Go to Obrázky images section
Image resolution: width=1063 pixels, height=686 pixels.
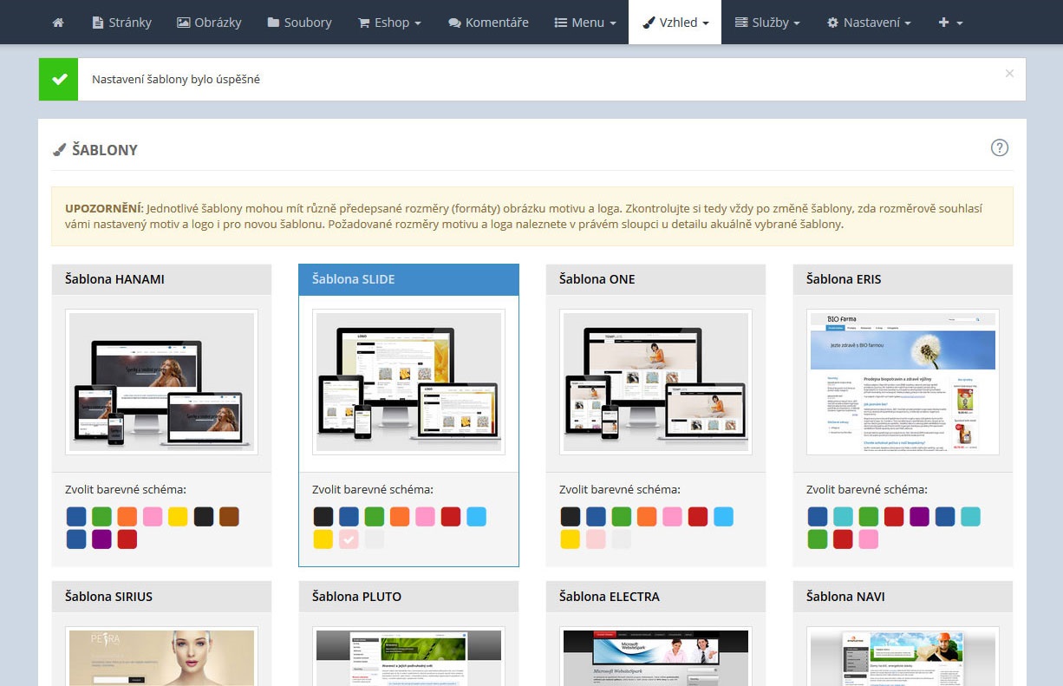tap(209, 23)
